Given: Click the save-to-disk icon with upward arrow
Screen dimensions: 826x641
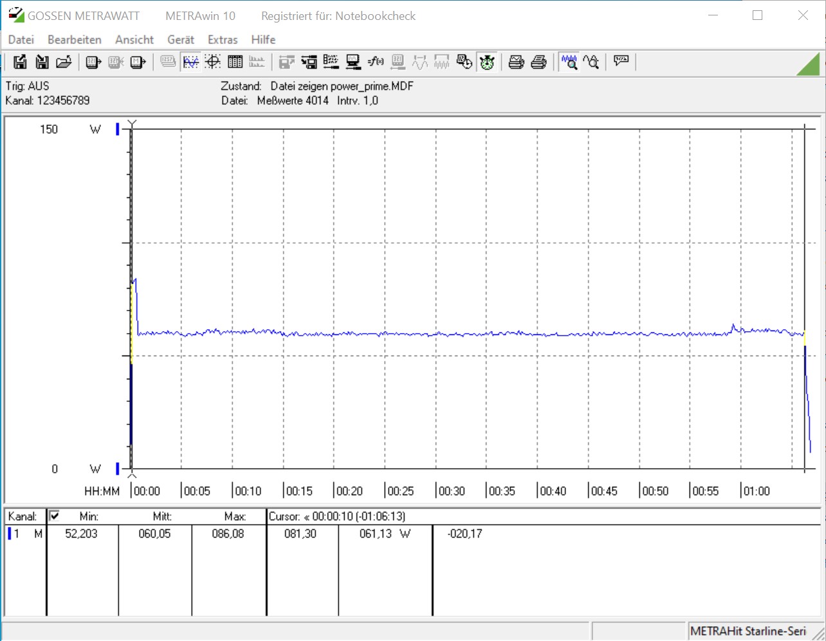Looking at the screenshot, I should [x=21, y=62].
